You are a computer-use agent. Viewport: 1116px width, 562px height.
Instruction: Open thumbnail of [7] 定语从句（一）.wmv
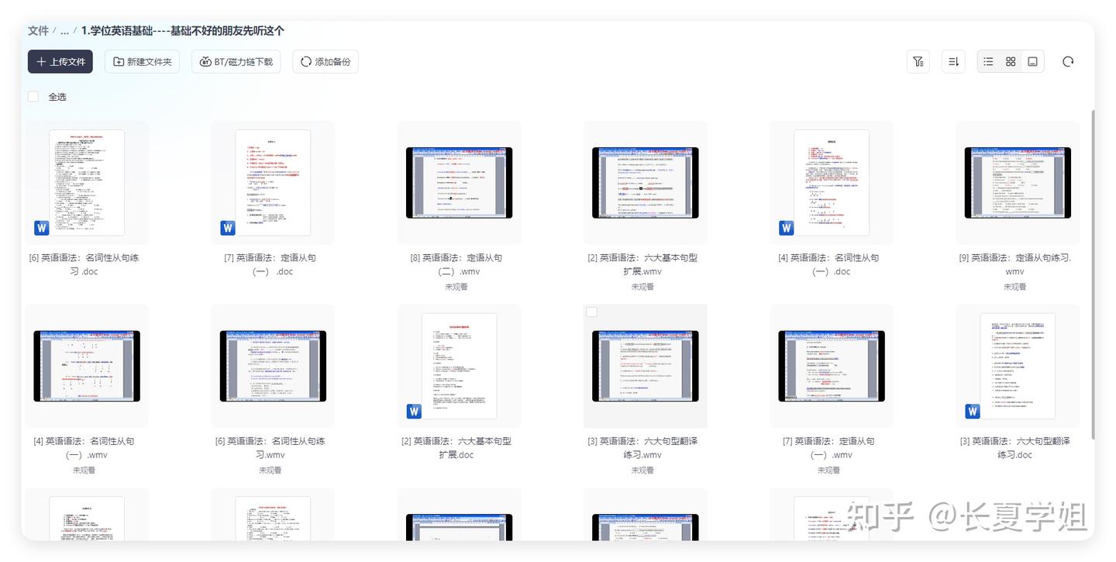(832, 366)
